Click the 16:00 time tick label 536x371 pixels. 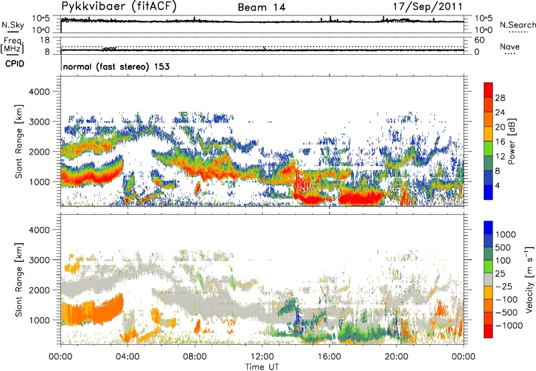[330, 357]
